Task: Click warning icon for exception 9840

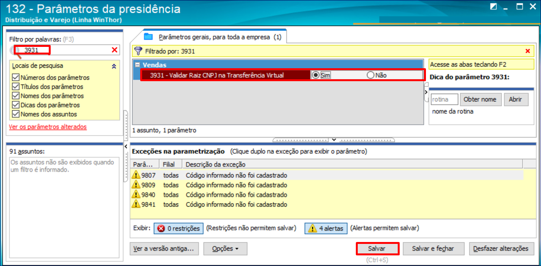Action: [136, 194]
